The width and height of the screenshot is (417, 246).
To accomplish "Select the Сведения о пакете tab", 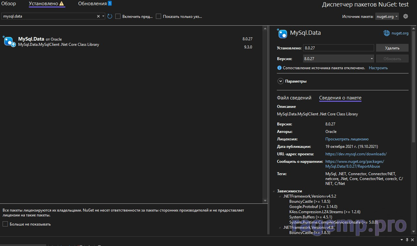I will [x=340, y=98].
